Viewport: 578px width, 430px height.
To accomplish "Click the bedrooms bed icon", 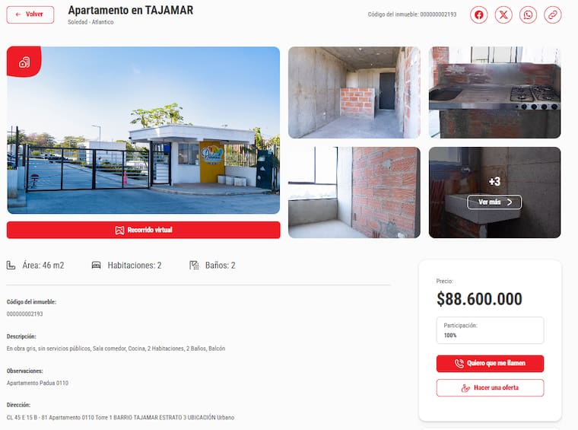I will [97, 265].
